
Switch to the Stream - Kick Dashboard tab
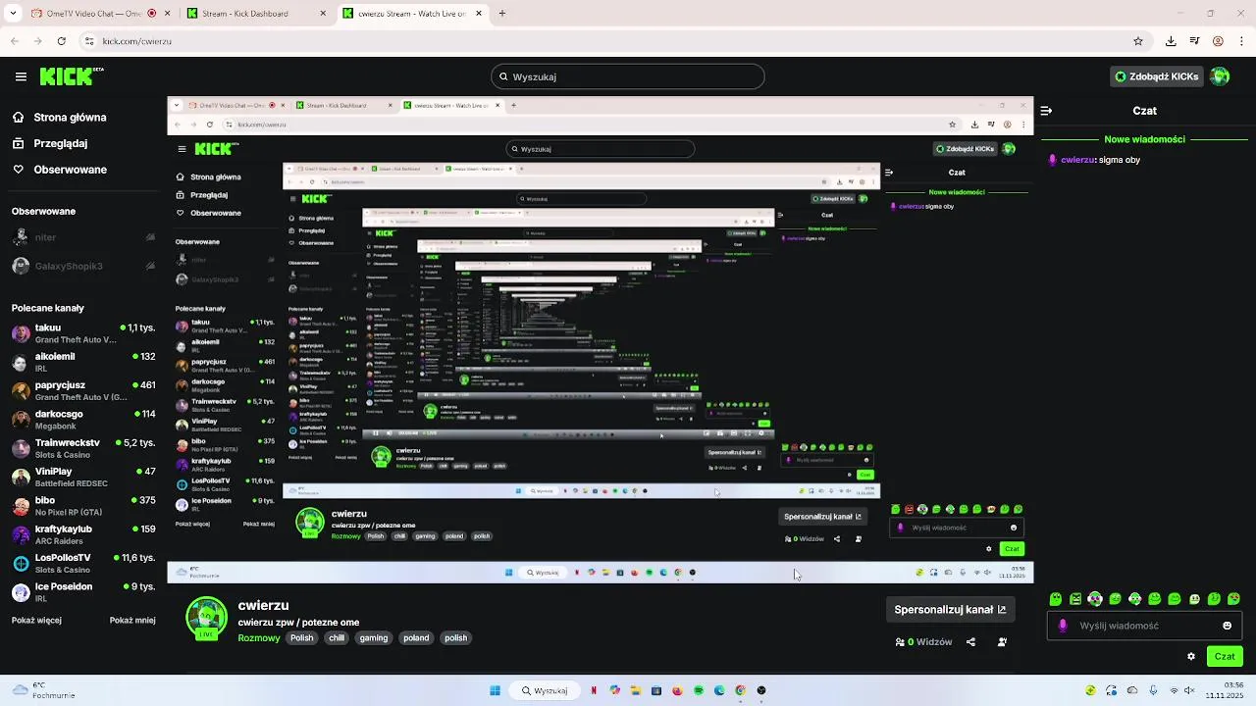pos(257,14)
